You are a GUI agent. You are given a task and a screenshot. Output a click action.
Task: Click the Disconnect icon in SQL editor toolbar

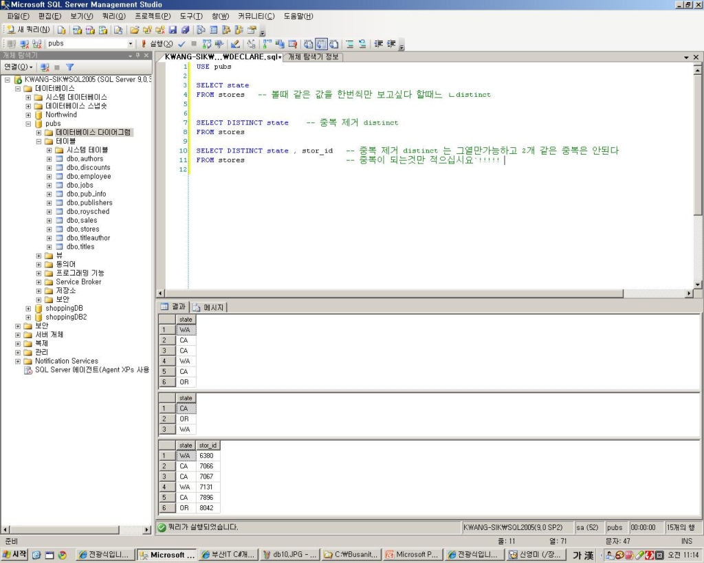(25, 43)
